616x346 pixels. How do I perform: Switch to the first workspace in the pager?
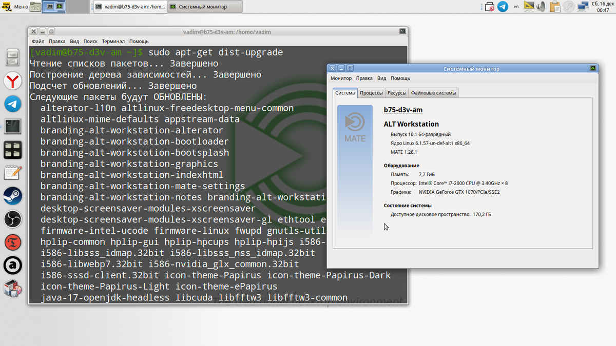pos(54,7)
